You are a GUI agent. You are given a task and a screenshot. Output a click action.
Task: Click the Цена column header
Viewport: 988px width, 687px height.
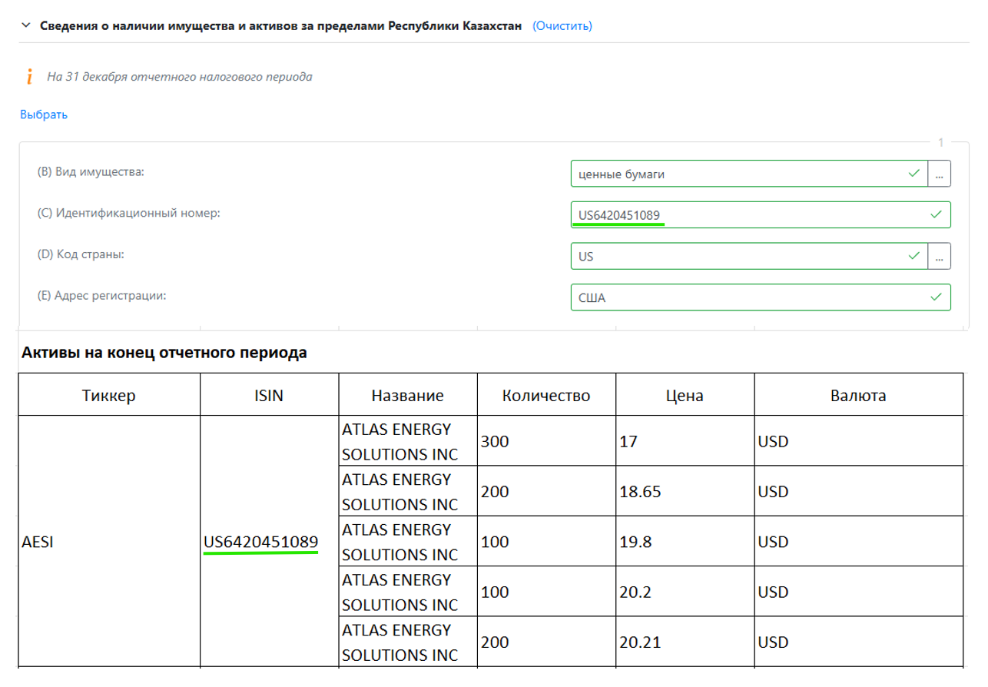pos(685,396)
